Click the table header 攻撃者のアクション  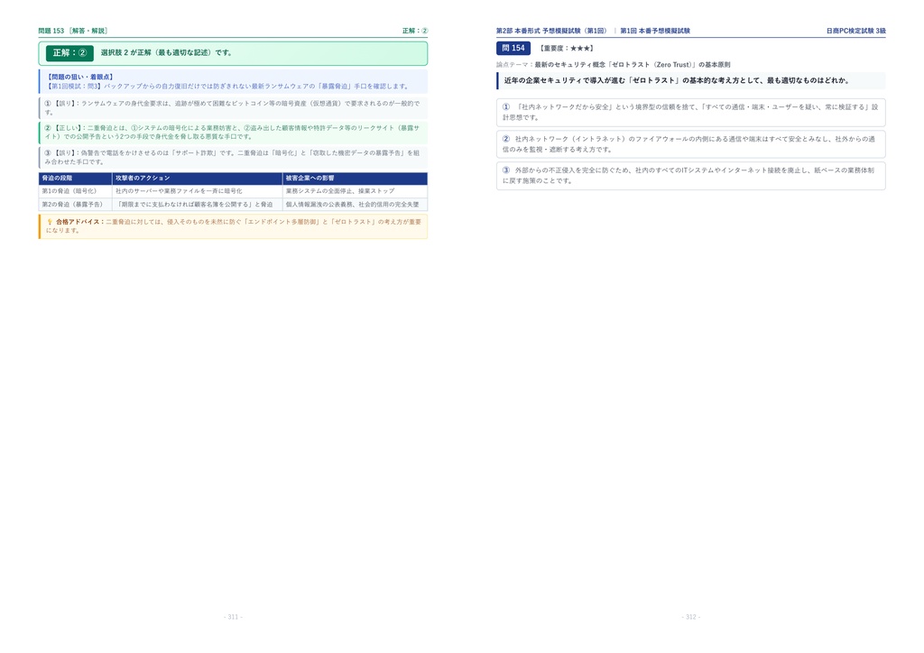[x=198, y=179]
